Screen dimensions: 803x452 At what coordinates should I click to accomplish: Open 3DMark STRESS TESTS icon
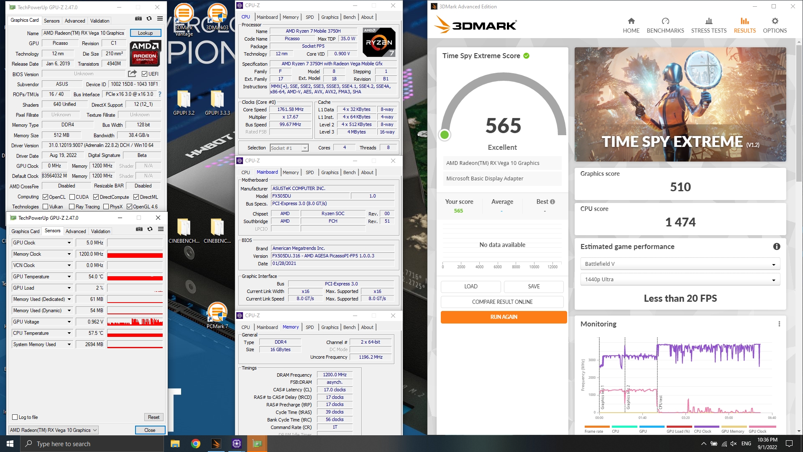pyautogui.click(x=709, y=21)
